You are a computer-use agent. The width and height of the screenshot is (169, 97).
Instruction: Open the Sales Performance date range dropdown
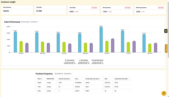[x=30, y=22]
